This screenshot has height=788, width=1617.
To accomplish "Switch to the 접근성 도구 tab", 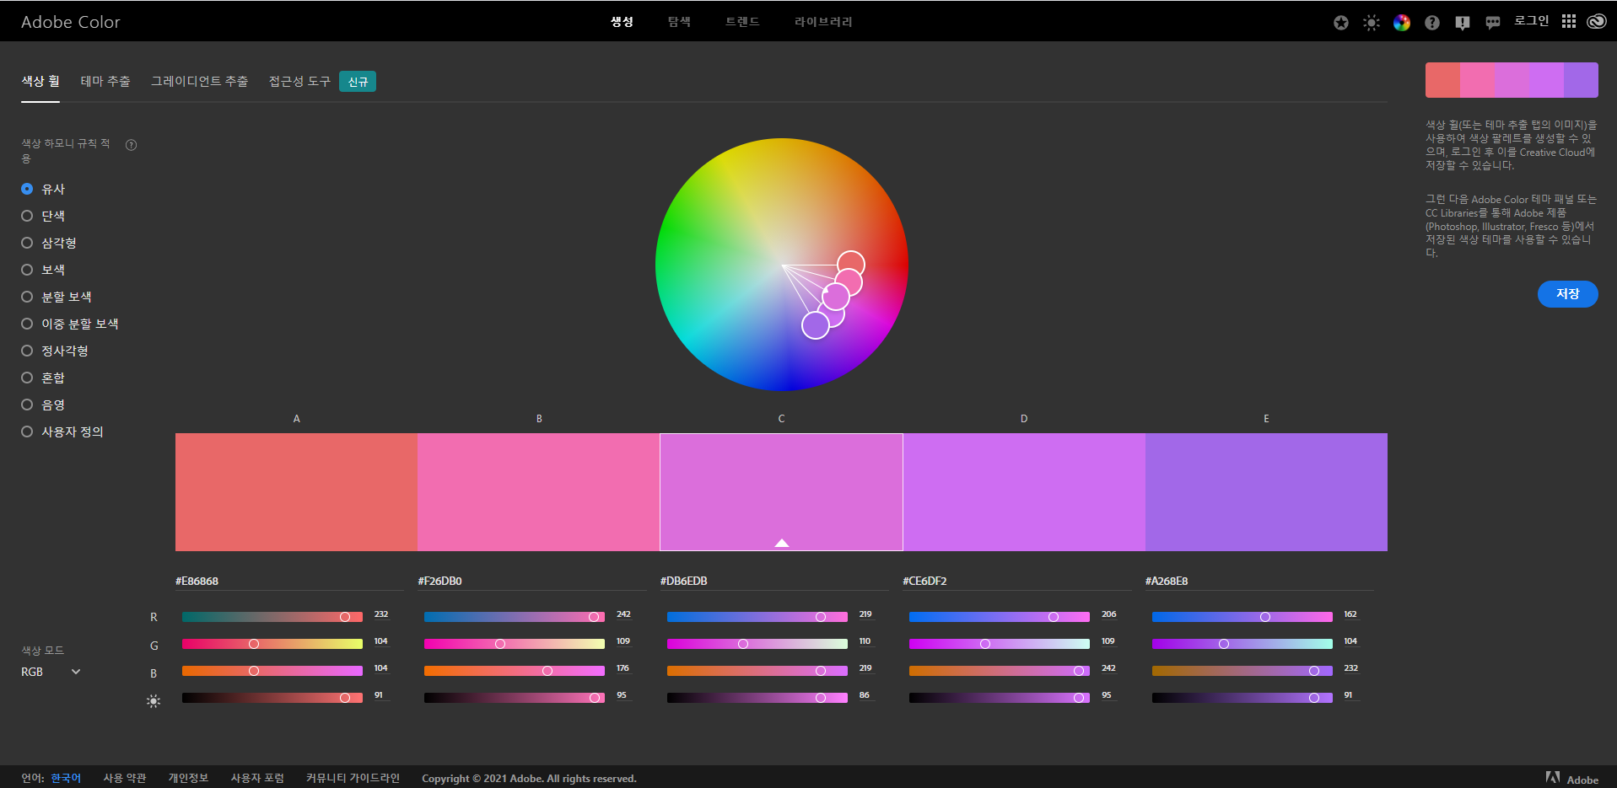I will pos(299,81).
